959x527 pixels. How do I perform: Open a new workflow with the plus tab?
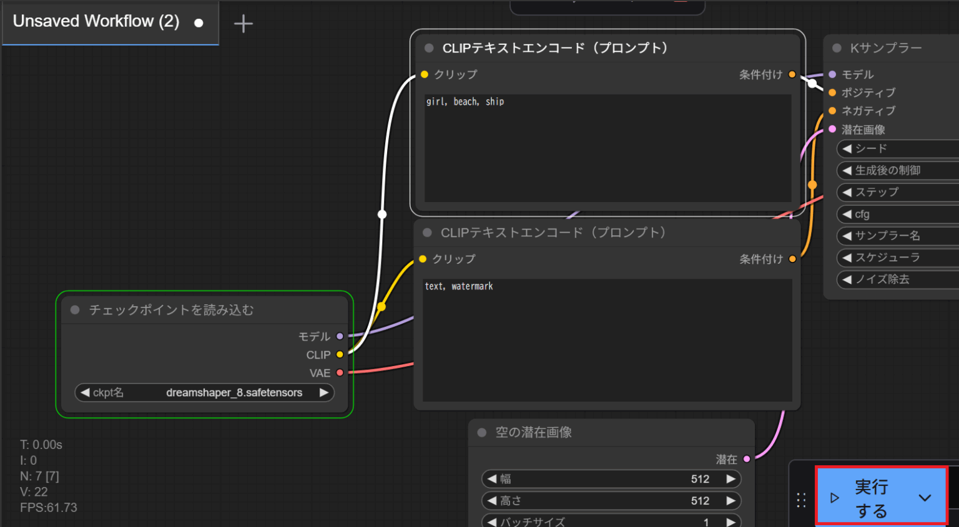tap(243, 23)
